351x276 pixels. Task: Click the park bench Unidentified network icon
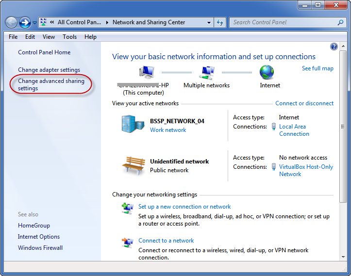point(133,165)
